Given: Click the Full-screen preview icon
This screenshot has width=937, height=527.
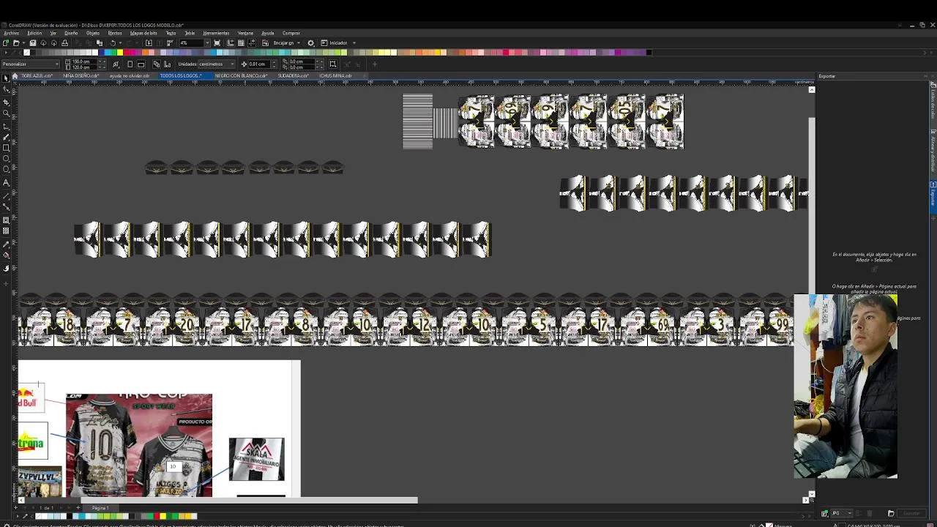Looking at the screenshot, I should point(217,42).
